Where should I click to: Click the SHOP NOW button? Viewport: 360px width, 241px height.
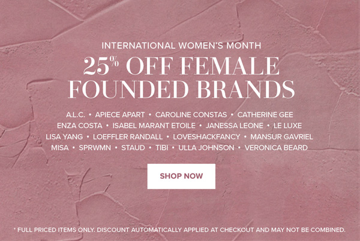pyautogui.click(x=181, y=176)
